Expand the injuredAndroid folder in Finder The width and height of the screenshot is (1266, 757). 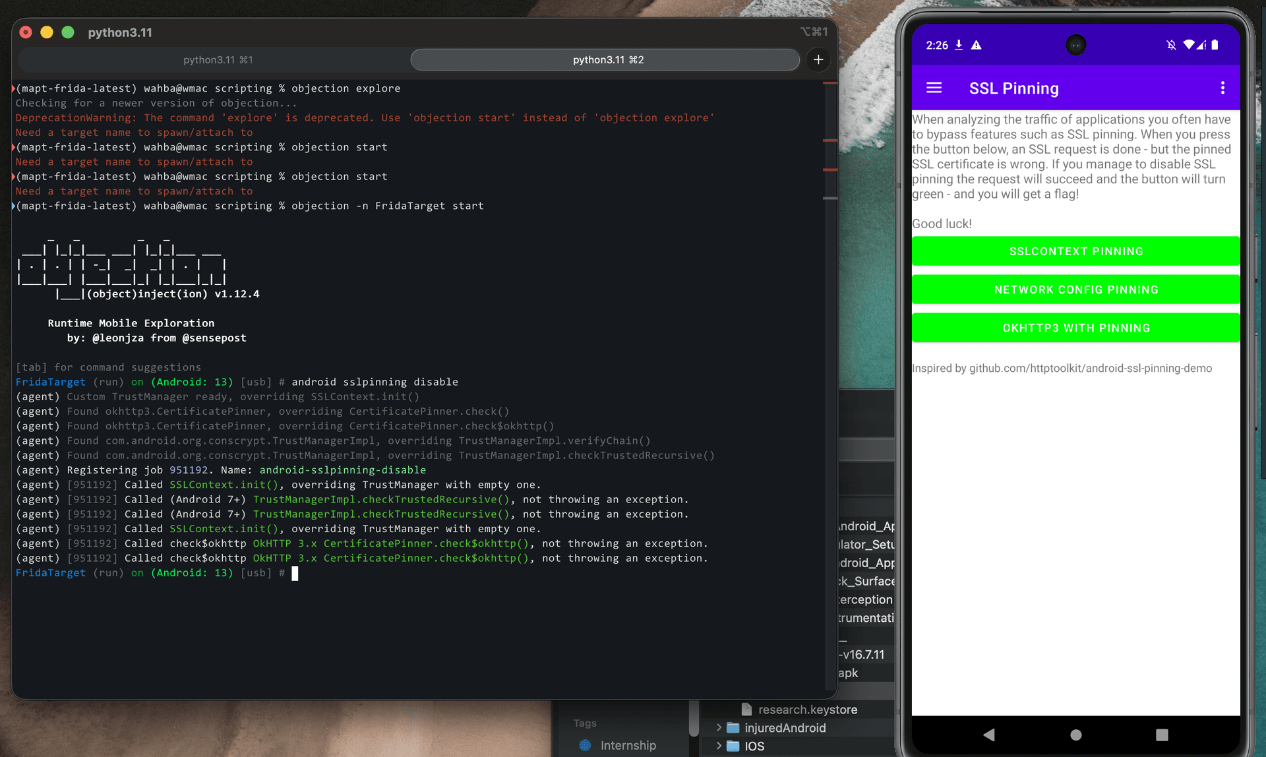(719, 728)
